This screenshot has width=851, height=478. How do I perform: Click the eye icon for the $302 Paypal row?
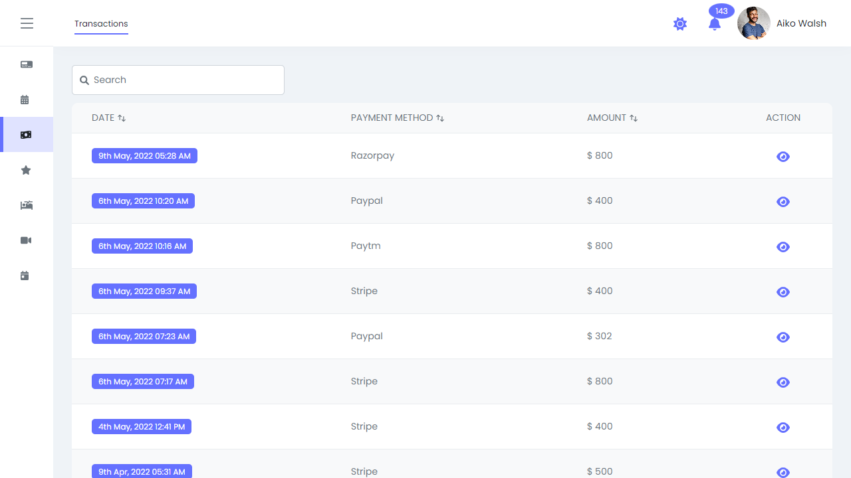[x=783, y=337]
